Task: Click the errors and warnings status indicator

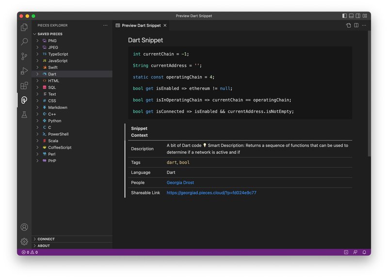Action: 30,252
